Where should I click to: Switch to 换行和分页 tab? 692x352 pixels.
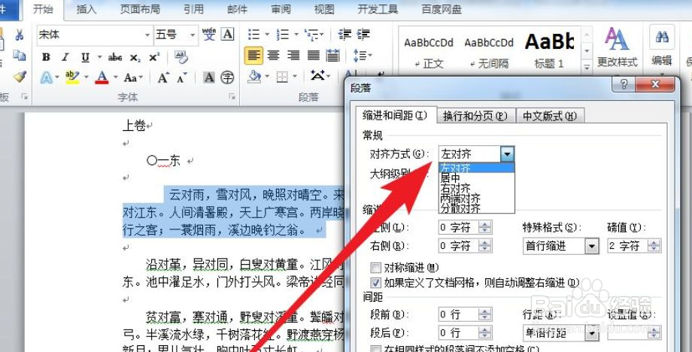(x=475, y=116)
